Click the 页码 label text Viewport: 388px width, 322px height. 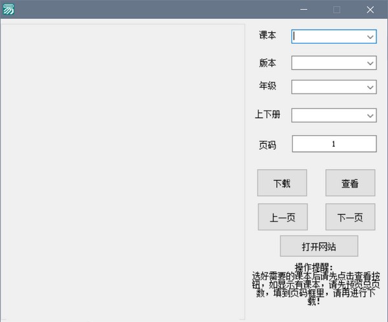click(x=268, y=145)
